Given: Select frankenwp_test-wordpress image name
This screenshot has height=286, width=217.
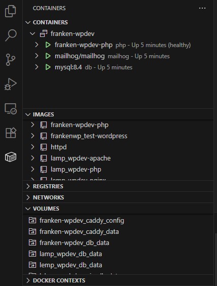Looking at the screenshot, I should point(89,136).
